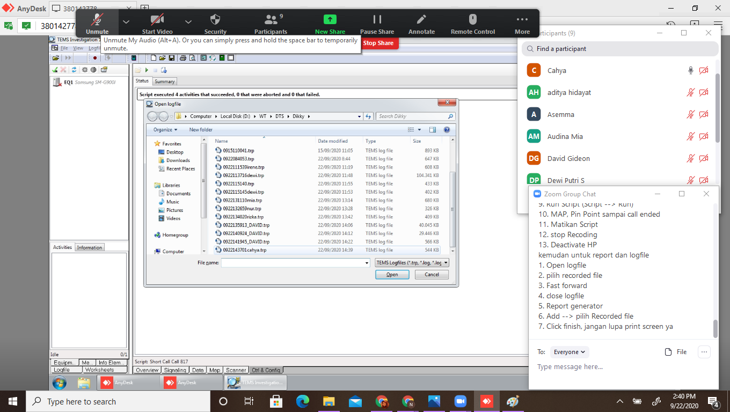730x412 pixels.
Task: Click the red Stop Share button
Action: [378, 43]
